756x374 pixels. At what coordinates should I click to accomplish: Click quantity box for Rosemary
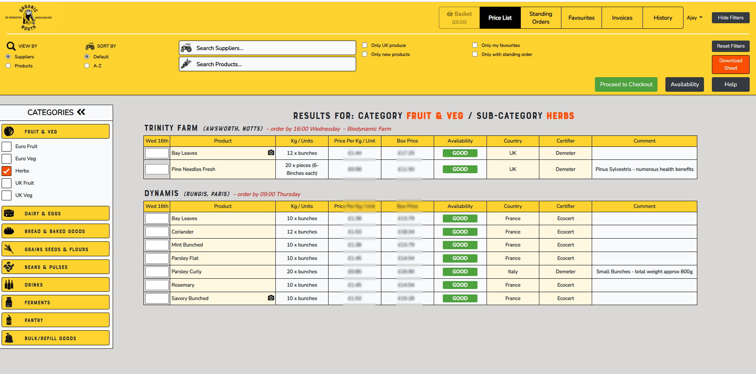(157, 285)
